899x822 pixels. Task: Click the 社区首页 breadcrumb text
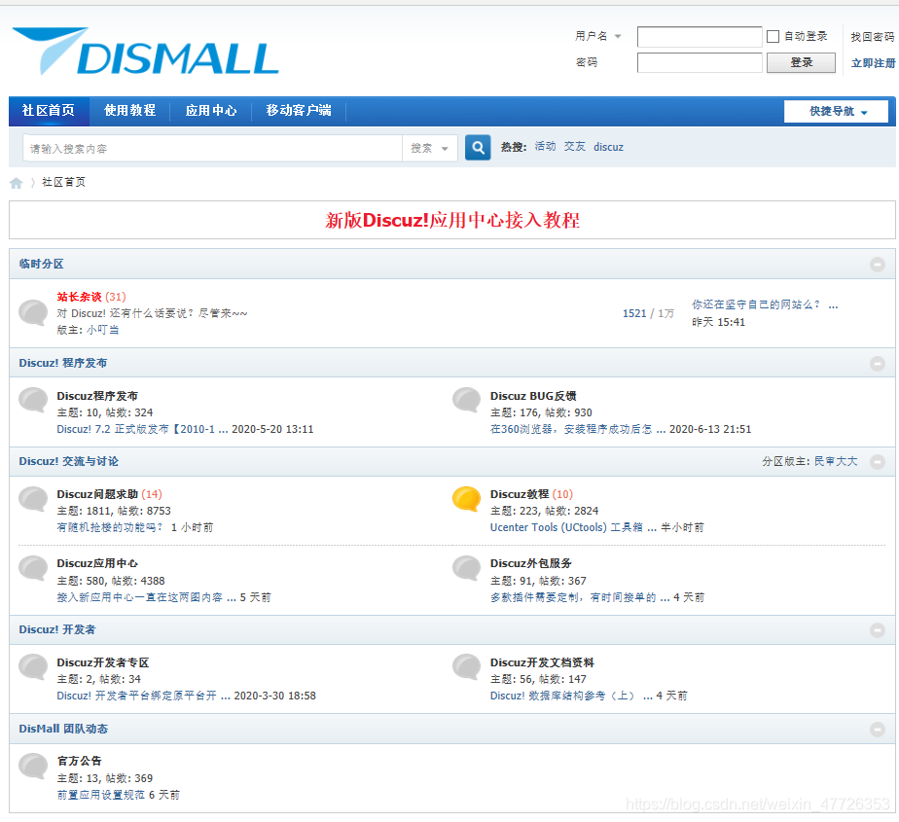point(63,182)
